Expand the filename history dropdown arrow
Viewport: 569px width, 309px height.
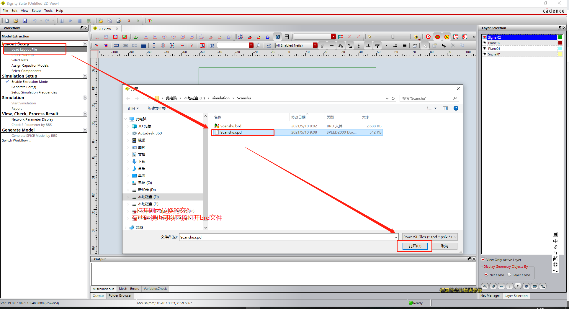click(396, 237)
